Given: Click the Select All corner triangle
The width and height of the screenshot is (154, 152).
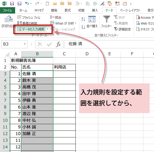Looking at the screenshot, I should click(x=7, y=54).
